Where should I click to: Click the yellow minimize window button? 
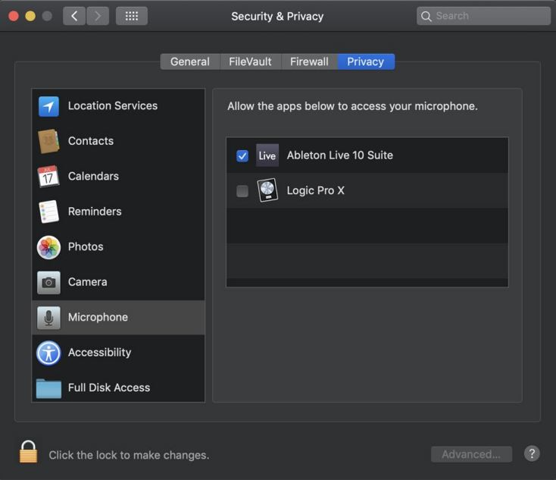[30, 16]
